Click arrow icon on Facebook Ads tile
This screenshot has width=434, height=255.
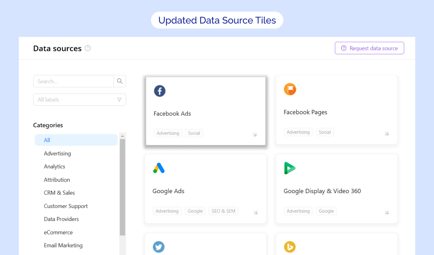tap(255, 135)
